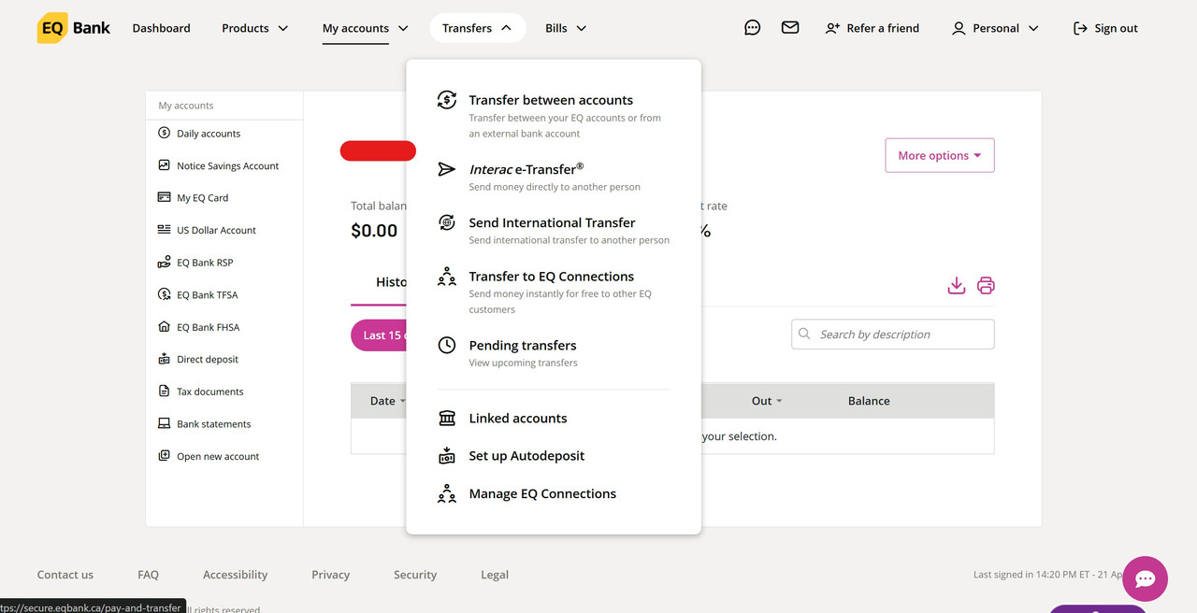Click the Last signed in timestamp text
The height and width of the screenshot is (613, 1197).
tap(1047, 575)
